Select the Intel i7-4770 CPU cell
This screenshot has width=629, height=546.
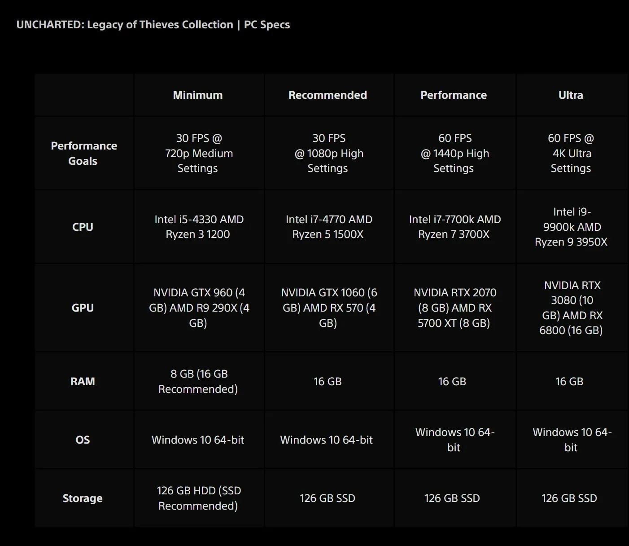328,227
